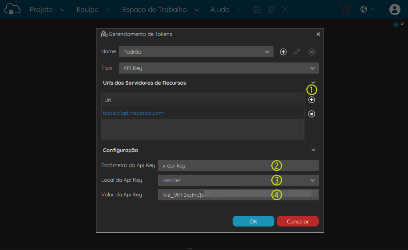Select the https://api.thecatapi.com row

click(x=203, y=113)
